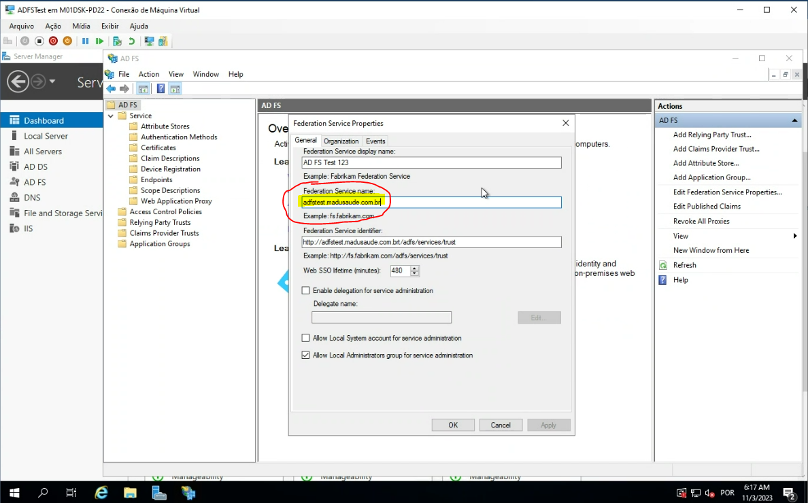Open the Exibir menu
The height and width of the screenshot is (503, 808).
click(110, 26)
